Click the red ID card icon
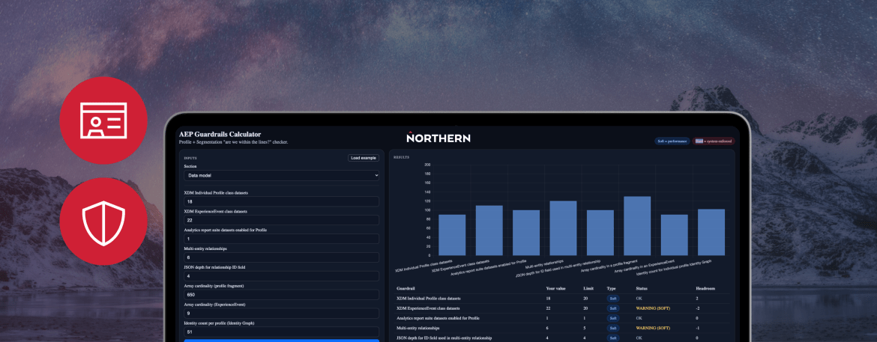The image size is (877, 342). 103,120
